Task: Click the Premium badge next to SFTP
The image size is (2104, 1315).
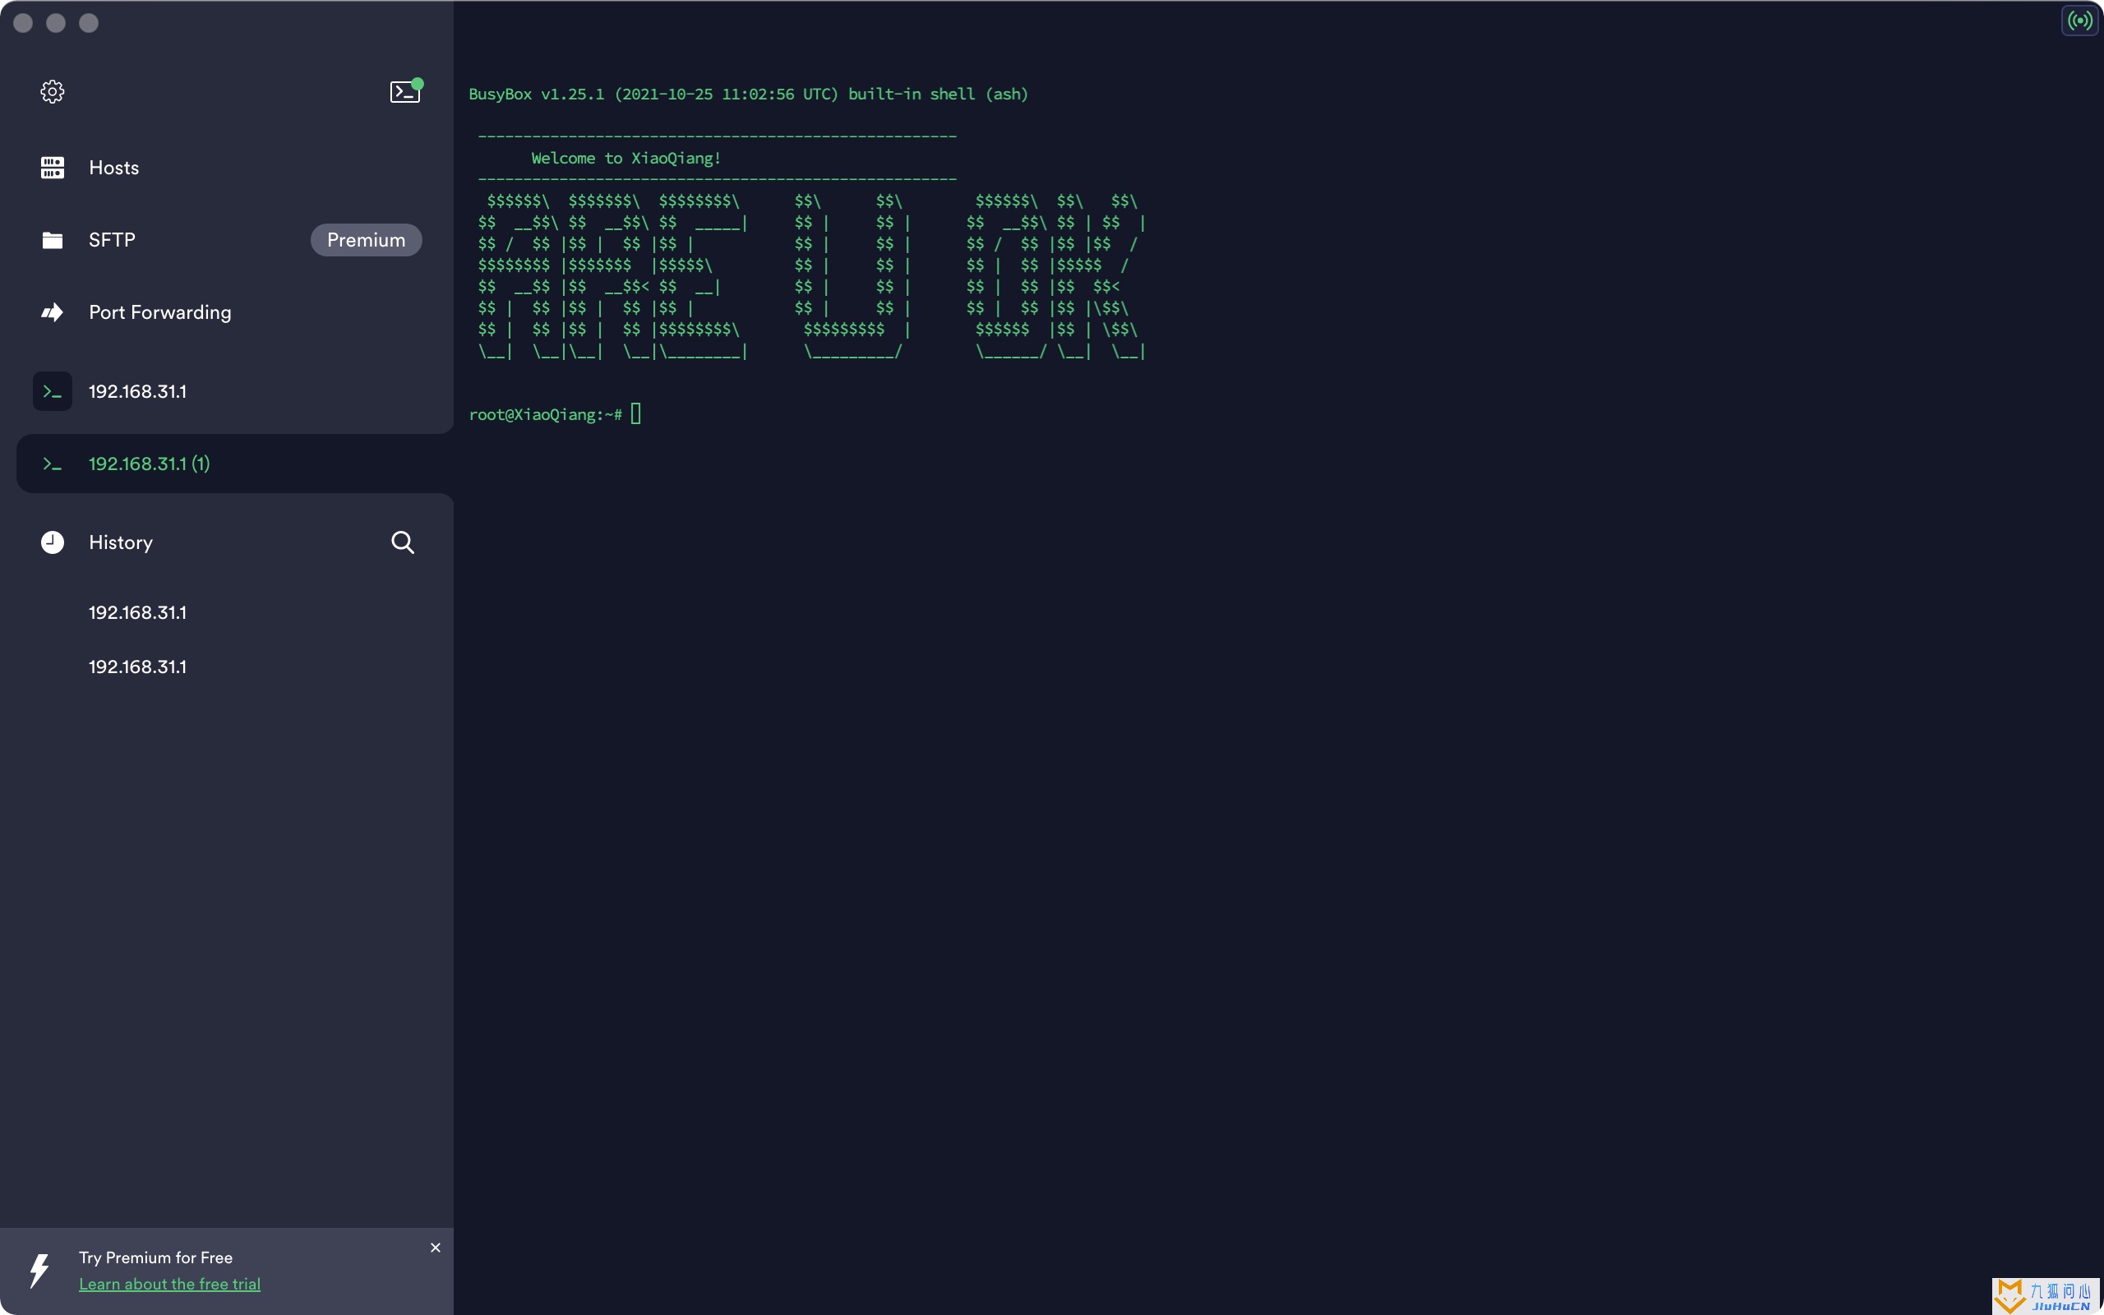Action: tap(366, 240)
